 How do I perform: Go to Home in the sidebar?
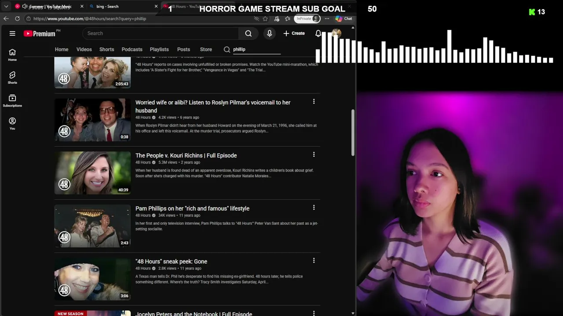point(12,55)
